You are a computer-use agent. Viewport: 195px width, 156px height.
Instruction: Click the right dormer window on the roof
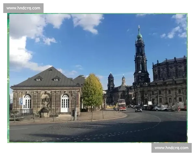click(57, 78)
